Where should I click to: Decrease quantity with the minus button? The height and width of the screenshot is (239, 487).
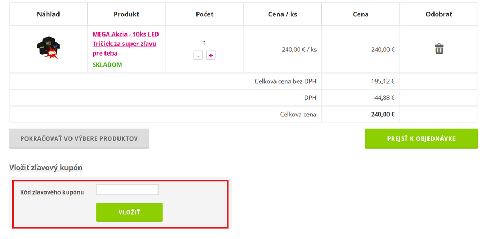coord(198,55)
